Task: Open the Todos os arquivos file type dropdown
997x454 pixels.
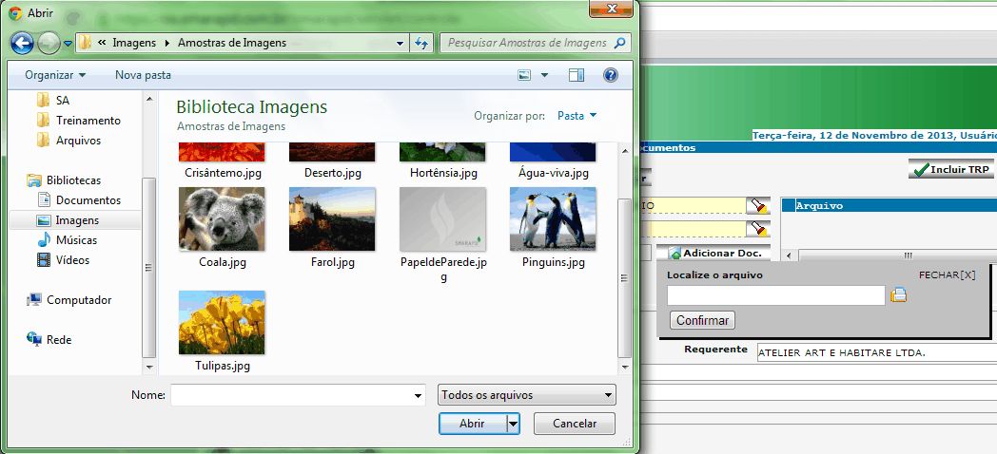Action: tap(526, 395)
